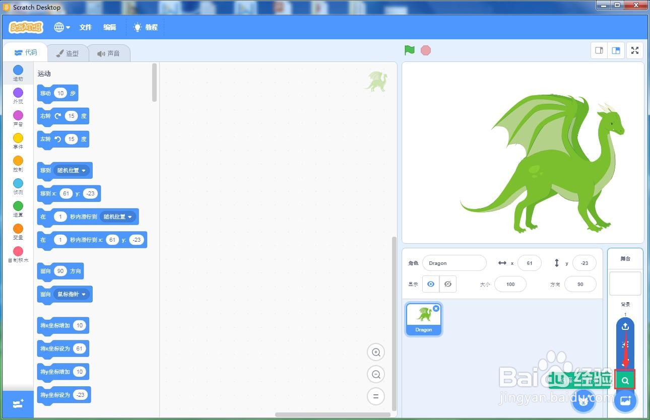Click the 移动 10 步 block

(57, 93)
